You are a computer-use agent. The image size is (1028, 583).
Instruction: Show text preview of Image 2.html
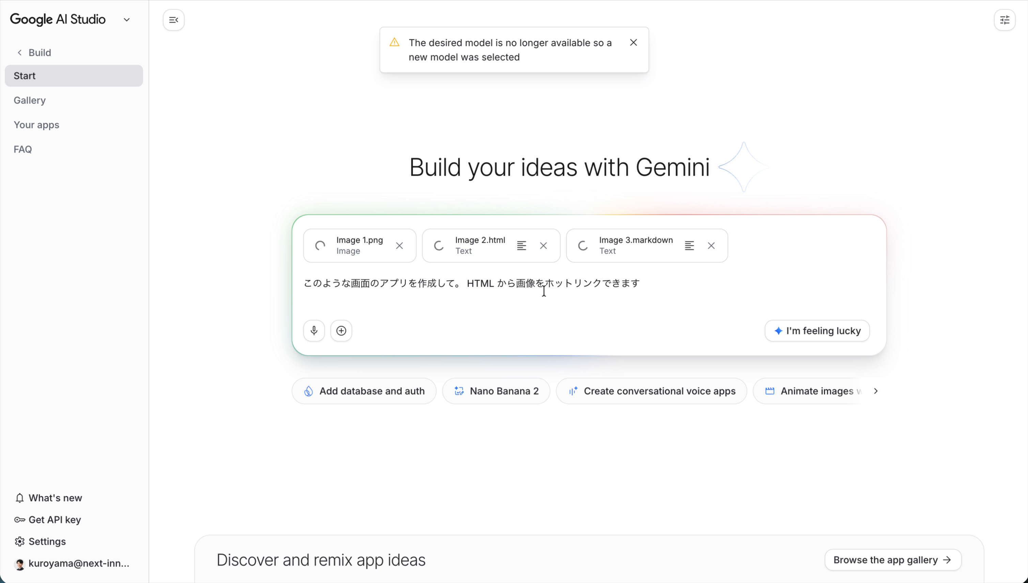pyautogui.click(x=521, y=246)
